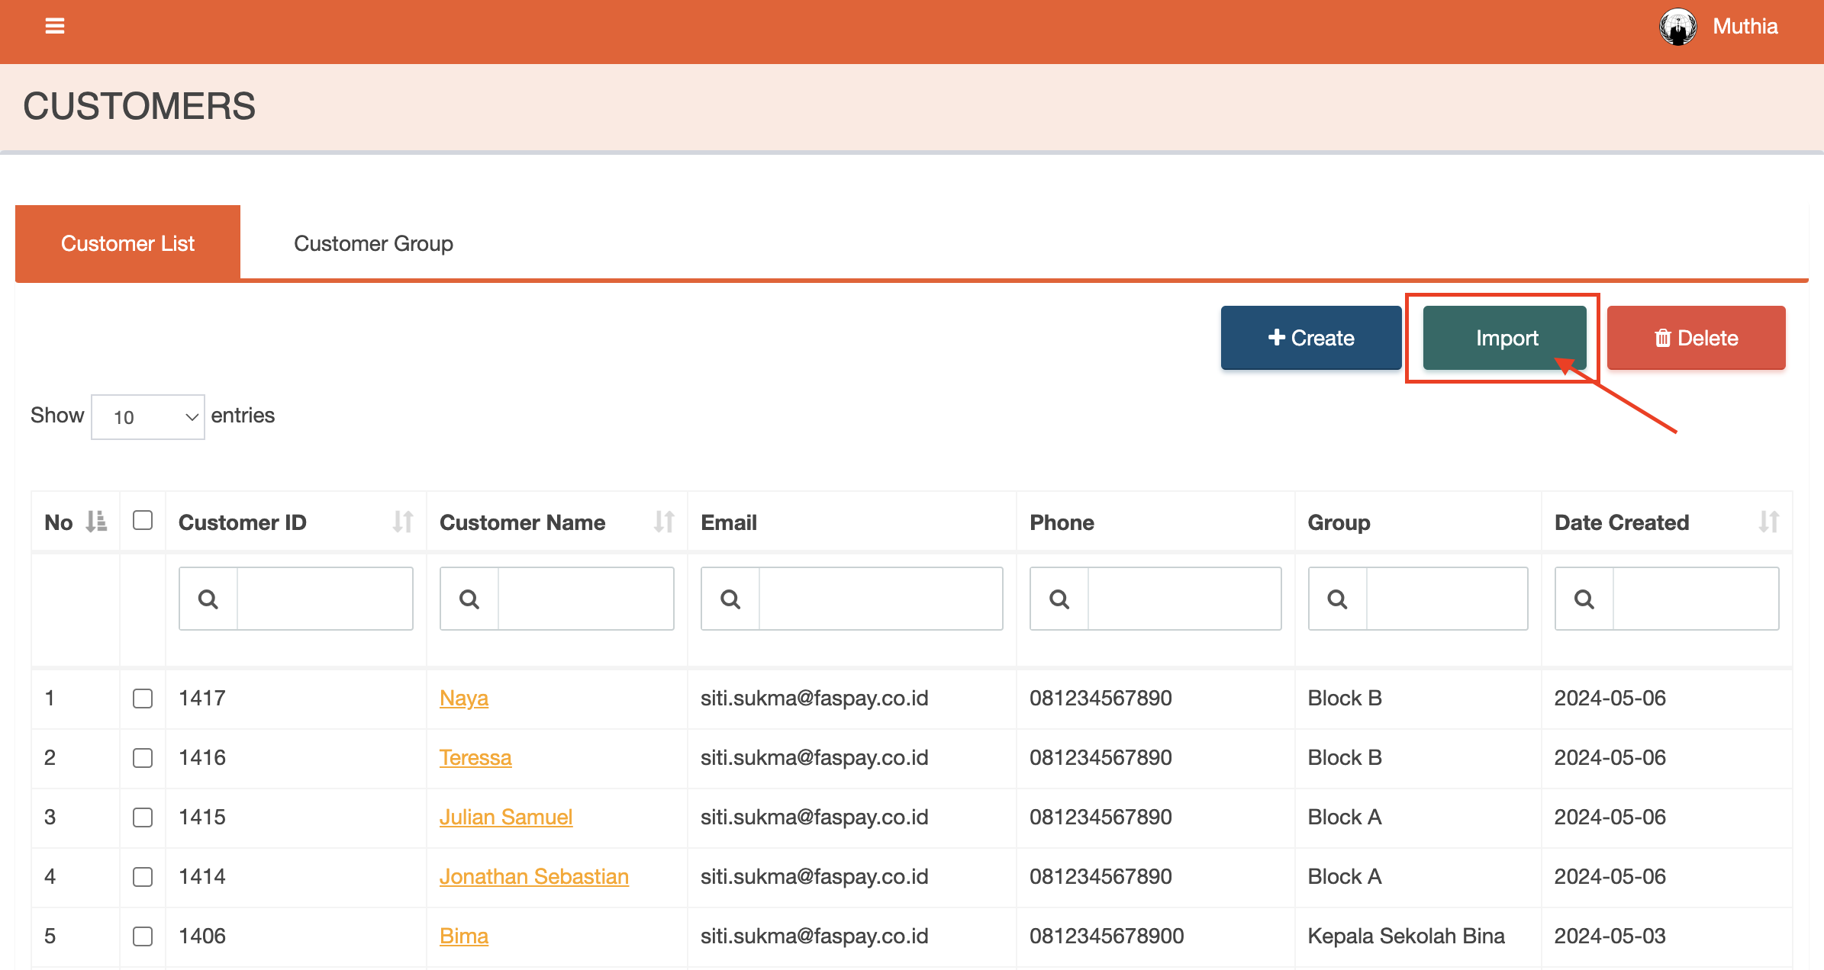Check the box for customer 1417
The height and width of the screenshot is (970, 1824).
tap(143, 699)
